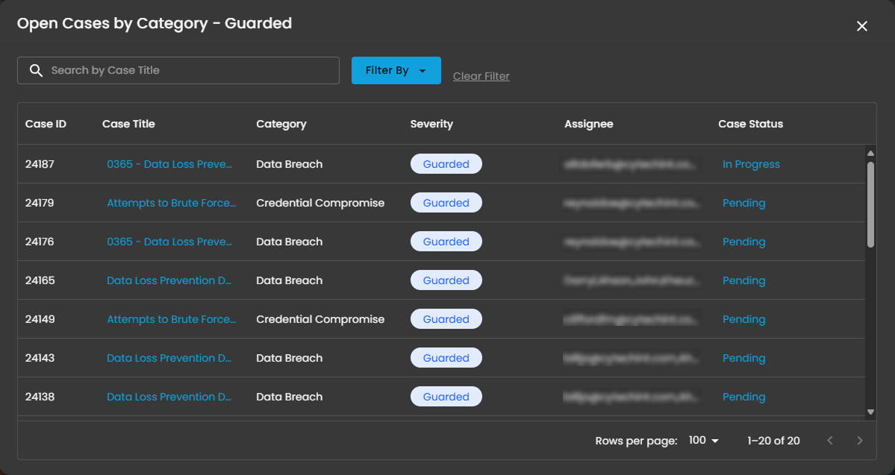Open the Filter By dropdown

click(x=396, y=70)
